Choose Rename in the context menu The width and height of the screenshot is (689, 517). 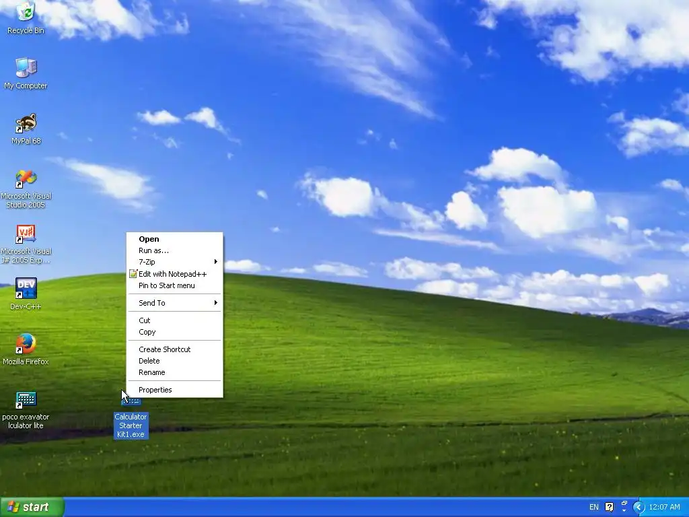[x=174, y=372]
